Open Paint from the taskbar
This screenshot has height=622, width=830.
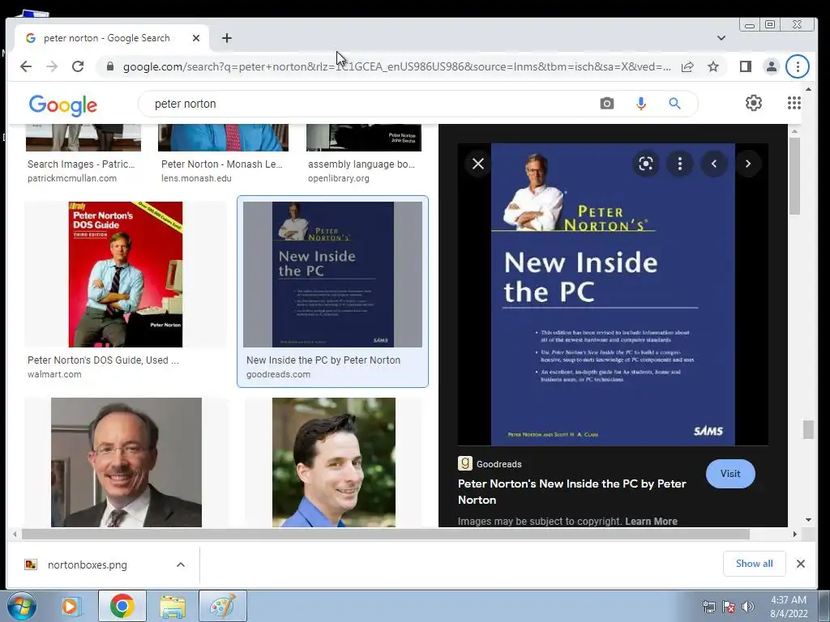coord(223,606)
